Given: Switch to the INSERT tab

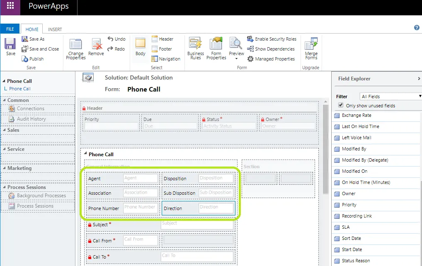Looking at the screenshot, I should pyautogui.click(x=55, y=29).
